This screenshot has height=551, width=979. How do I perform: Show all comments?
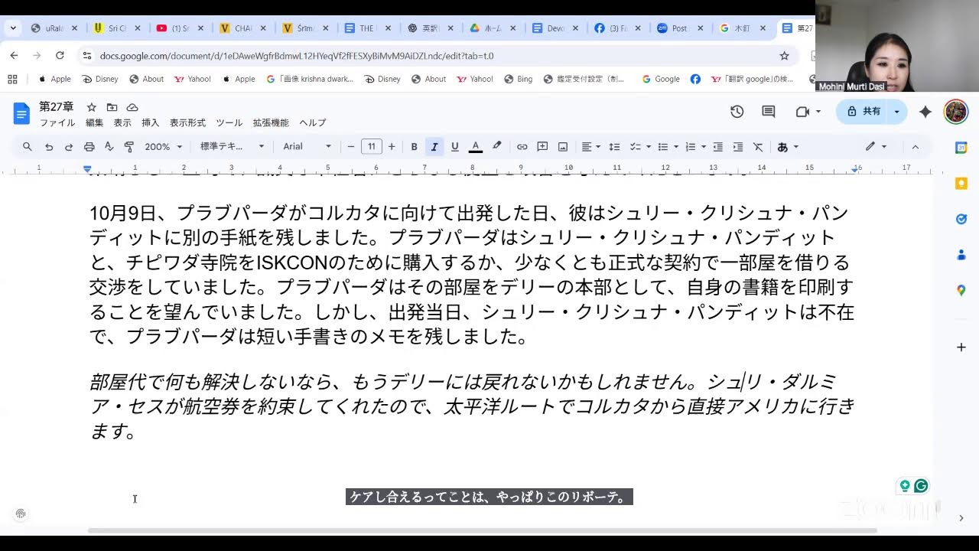click(x=769, y=112)
